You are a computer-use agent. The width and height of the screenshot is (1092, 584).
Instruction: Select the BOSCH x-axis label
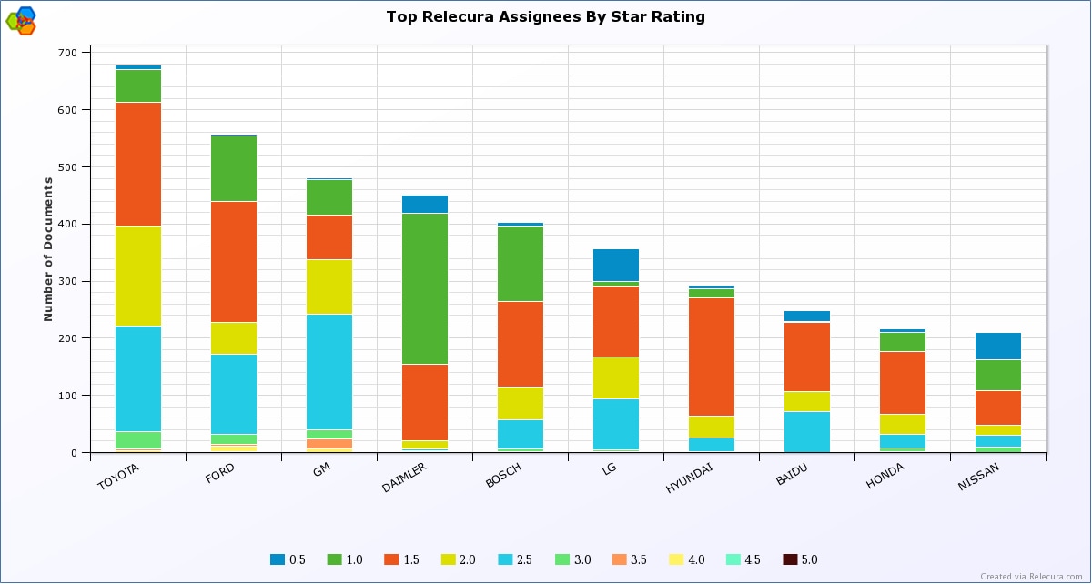point(503,476)
